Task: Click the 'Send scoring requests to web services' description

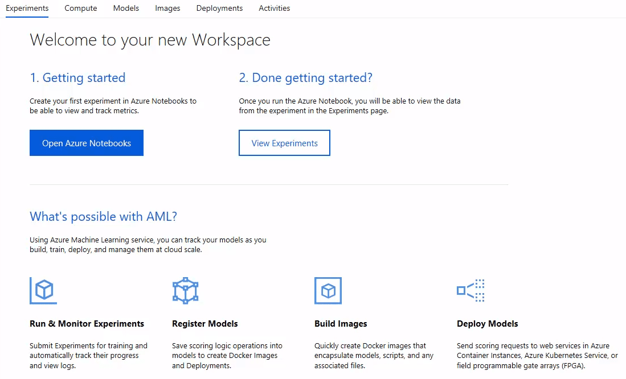Action: [537, 356]
